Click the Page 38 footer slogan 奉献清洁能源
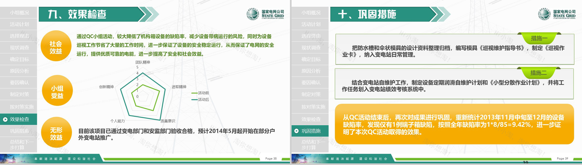 tap(48, 159)
